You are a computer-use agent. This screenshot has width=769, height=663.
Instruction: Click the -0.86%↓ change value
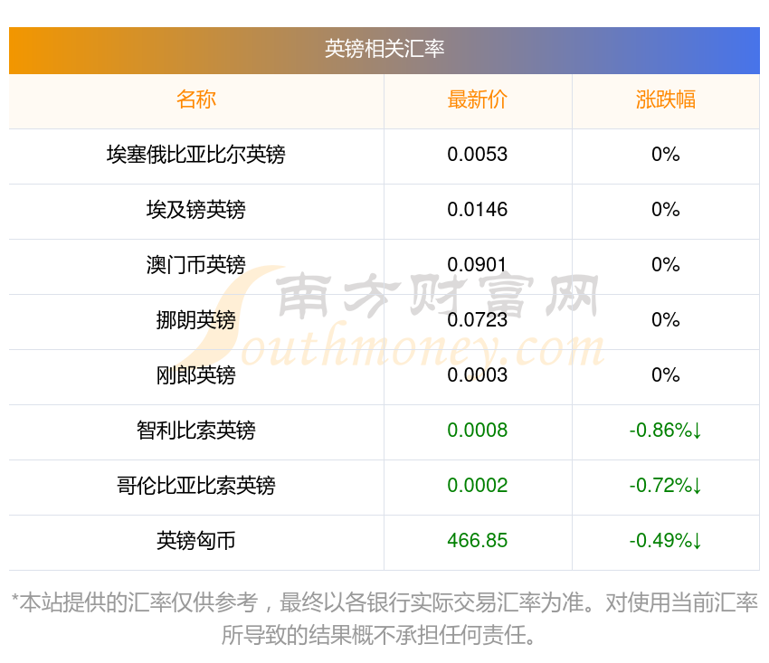[x=666, y=431]
